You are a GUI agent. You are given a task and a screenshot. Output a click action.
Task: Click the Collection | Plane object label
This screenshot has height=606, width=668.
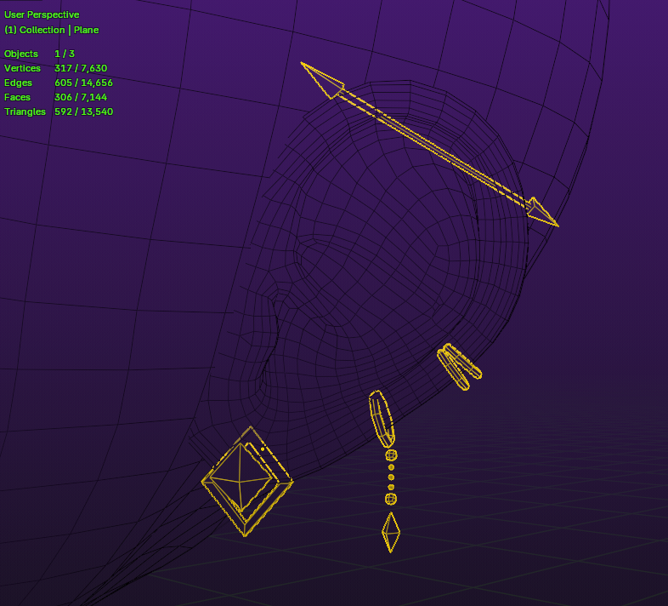(x=51, y=30)
